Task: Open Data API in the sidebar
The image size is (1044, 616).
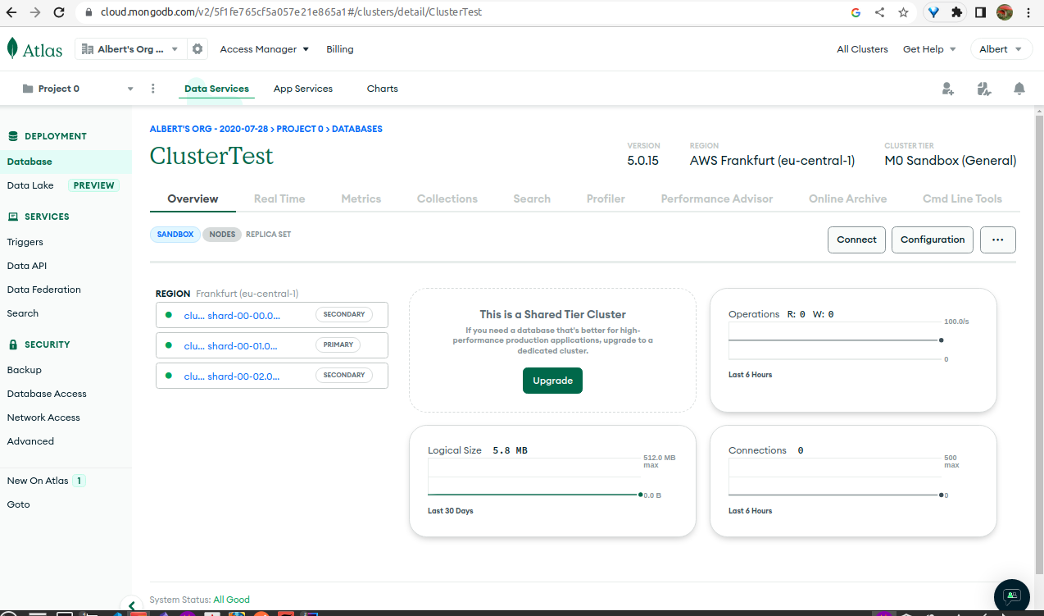Action: click(27, 266)
